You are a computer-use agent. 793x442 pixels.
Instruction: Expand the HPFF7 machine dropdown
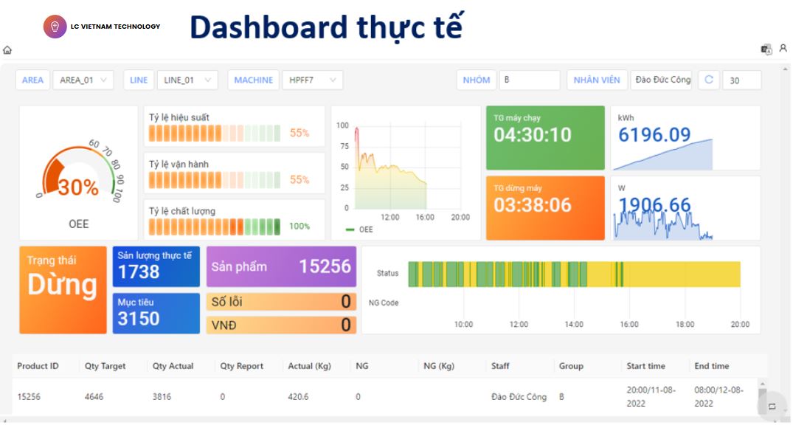pos(312,80)
